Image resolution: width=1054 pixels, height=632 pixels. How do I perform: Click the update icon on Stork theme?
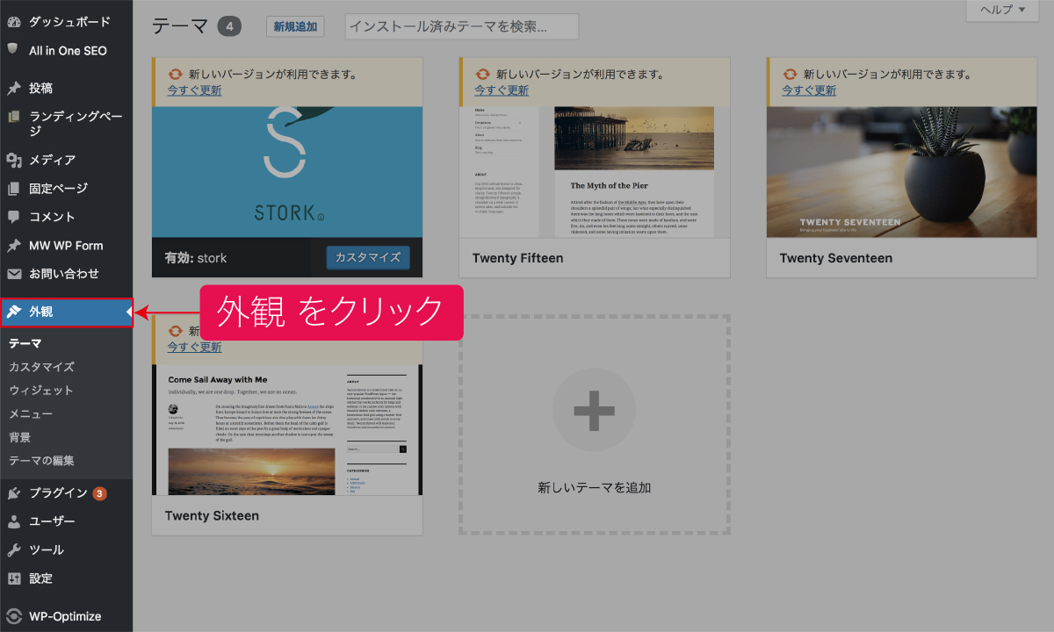coord(174,75)
